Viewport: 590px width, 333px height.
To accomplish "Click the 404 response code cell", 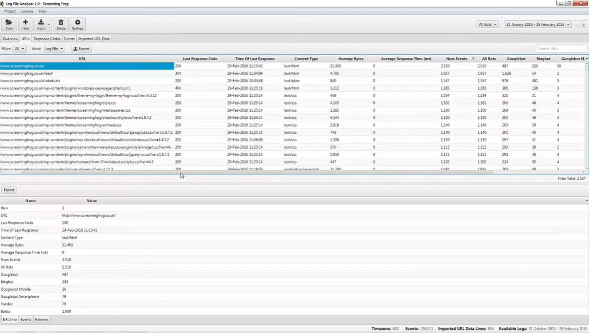I will [178, 88].
